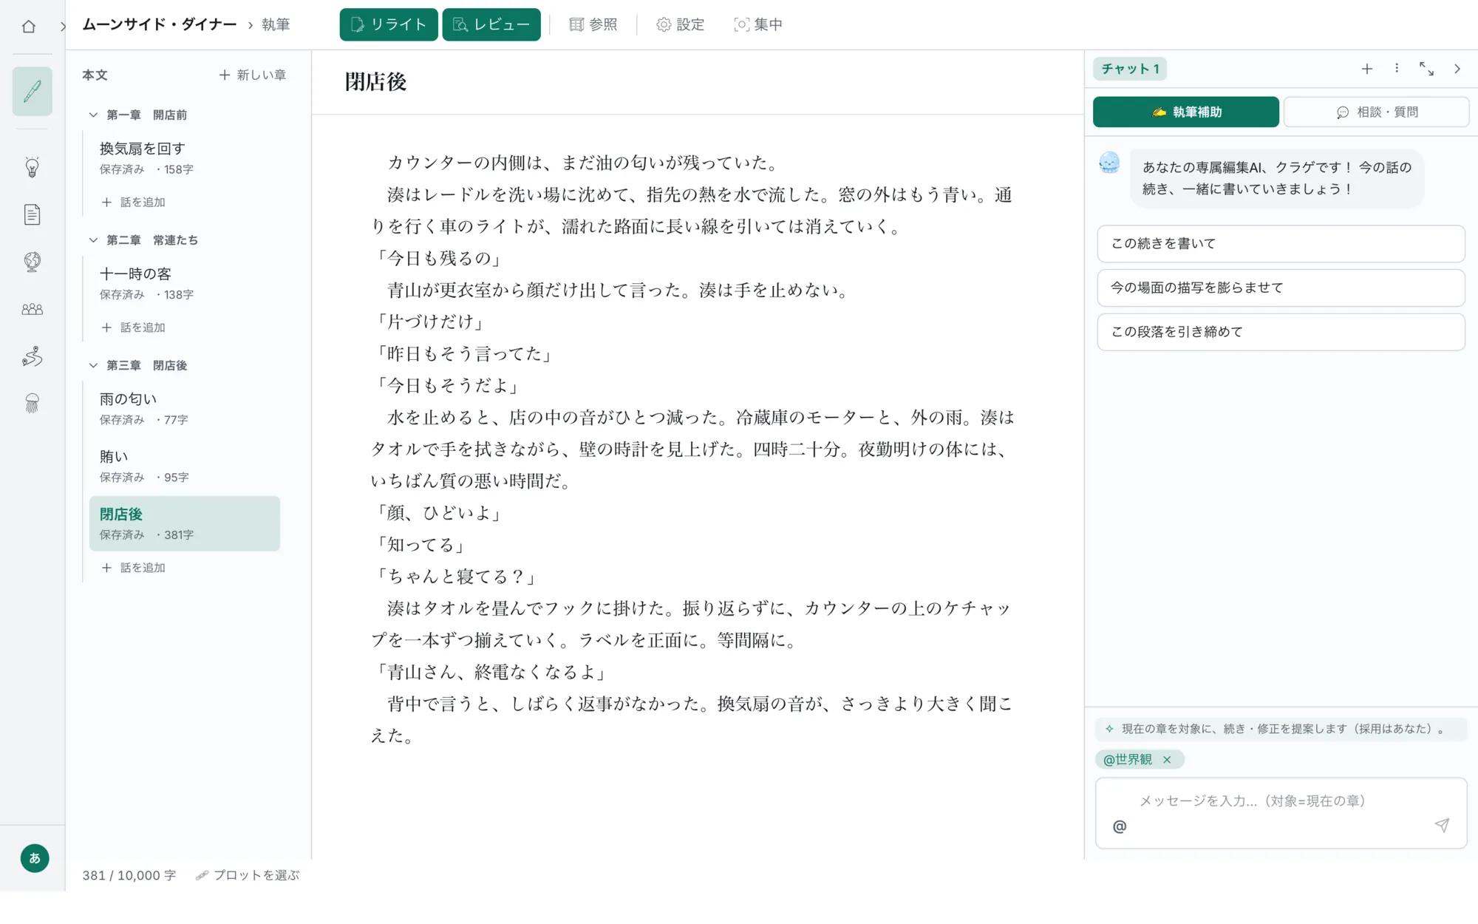Collapse 第一章 開店前 chapter
Screen dimensions: 1478x924
pyautogui.click(x=93, y=115)
